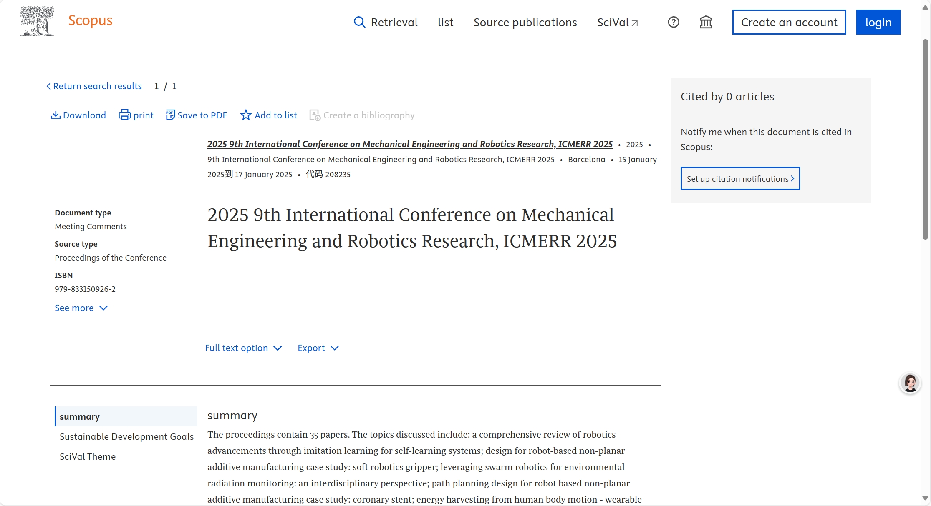Click the institution building icon
Viewport: 931px width, 506px height.
[x=706, y=22]
